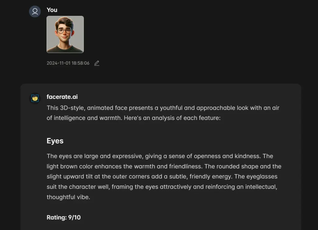318x230 pixels.
Task: Click the line starting "light brown color enhances"
Action: (x=164, y=166)
